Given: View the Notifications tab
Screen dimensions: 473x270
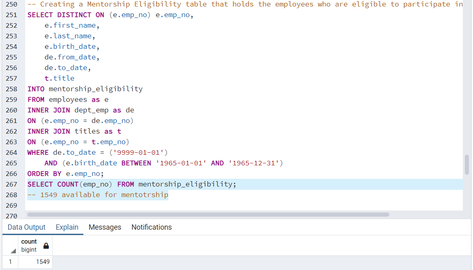Looking at the screenshot, I should (151, 227).
